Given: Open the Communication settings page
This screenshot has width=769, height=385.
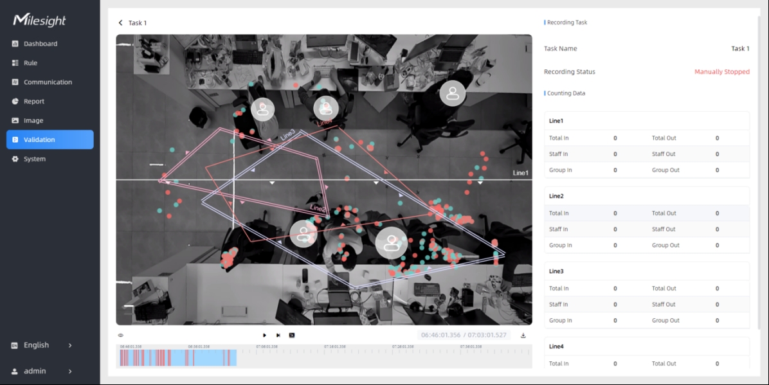Looking at the screenshot, I should pyautogui.click(x=48, y=82).
